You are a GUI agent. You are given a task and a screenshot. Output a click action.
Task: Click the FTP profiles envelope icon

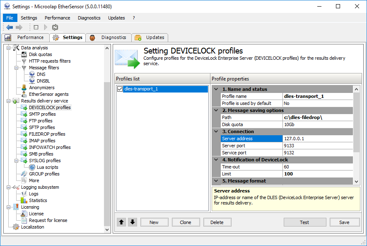[x=24, y=121]
